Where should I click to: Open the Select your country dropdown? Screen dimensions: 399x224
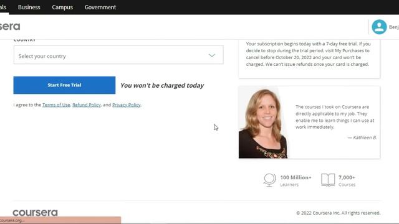click(x=118, y=55)
